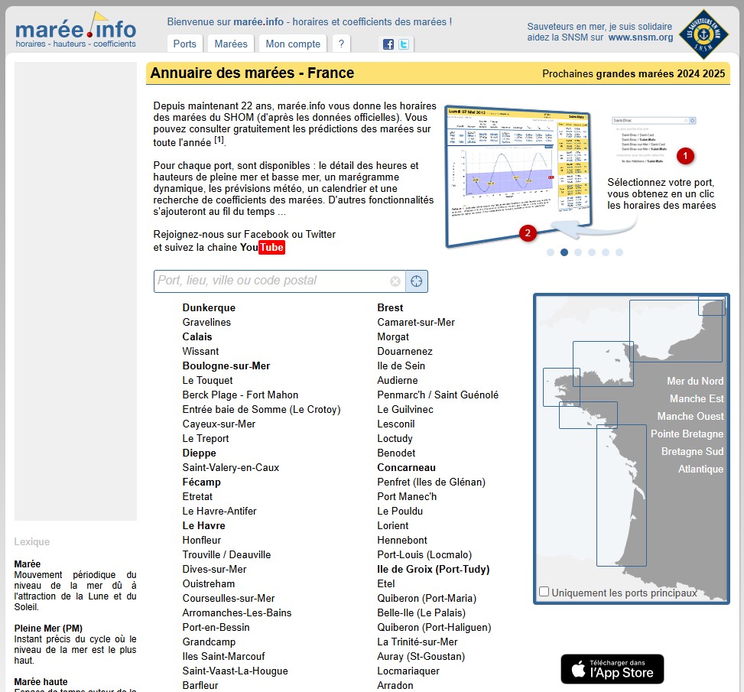Click the Facebook icon in the header
Screen dimensions: 744x692
pyautogui.click(x=388, y=44)
